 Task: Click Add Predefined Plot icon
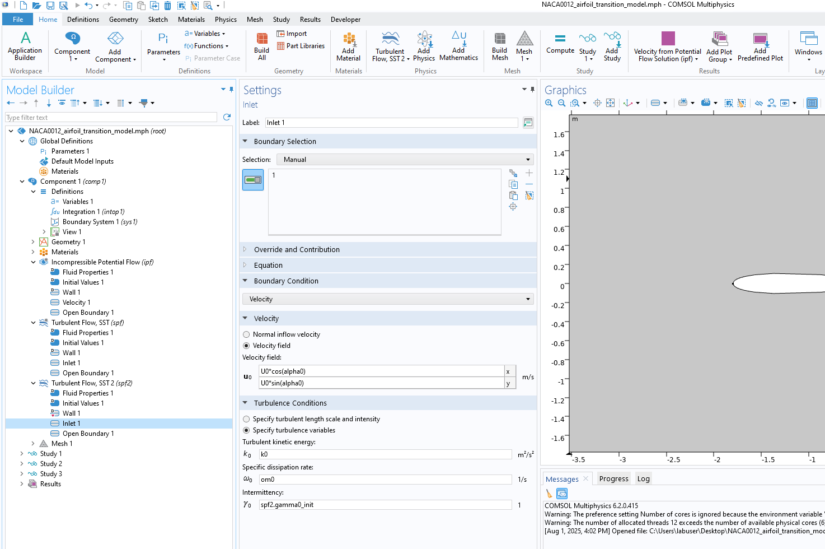coord(760,45)
